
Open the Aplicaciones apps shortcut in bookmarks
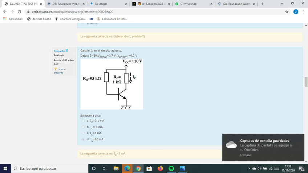[13, 19]
